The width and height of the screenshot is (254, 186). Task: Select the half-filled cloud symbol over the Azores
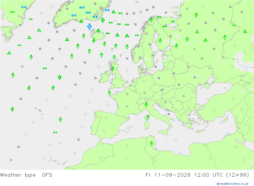point(40,111)
